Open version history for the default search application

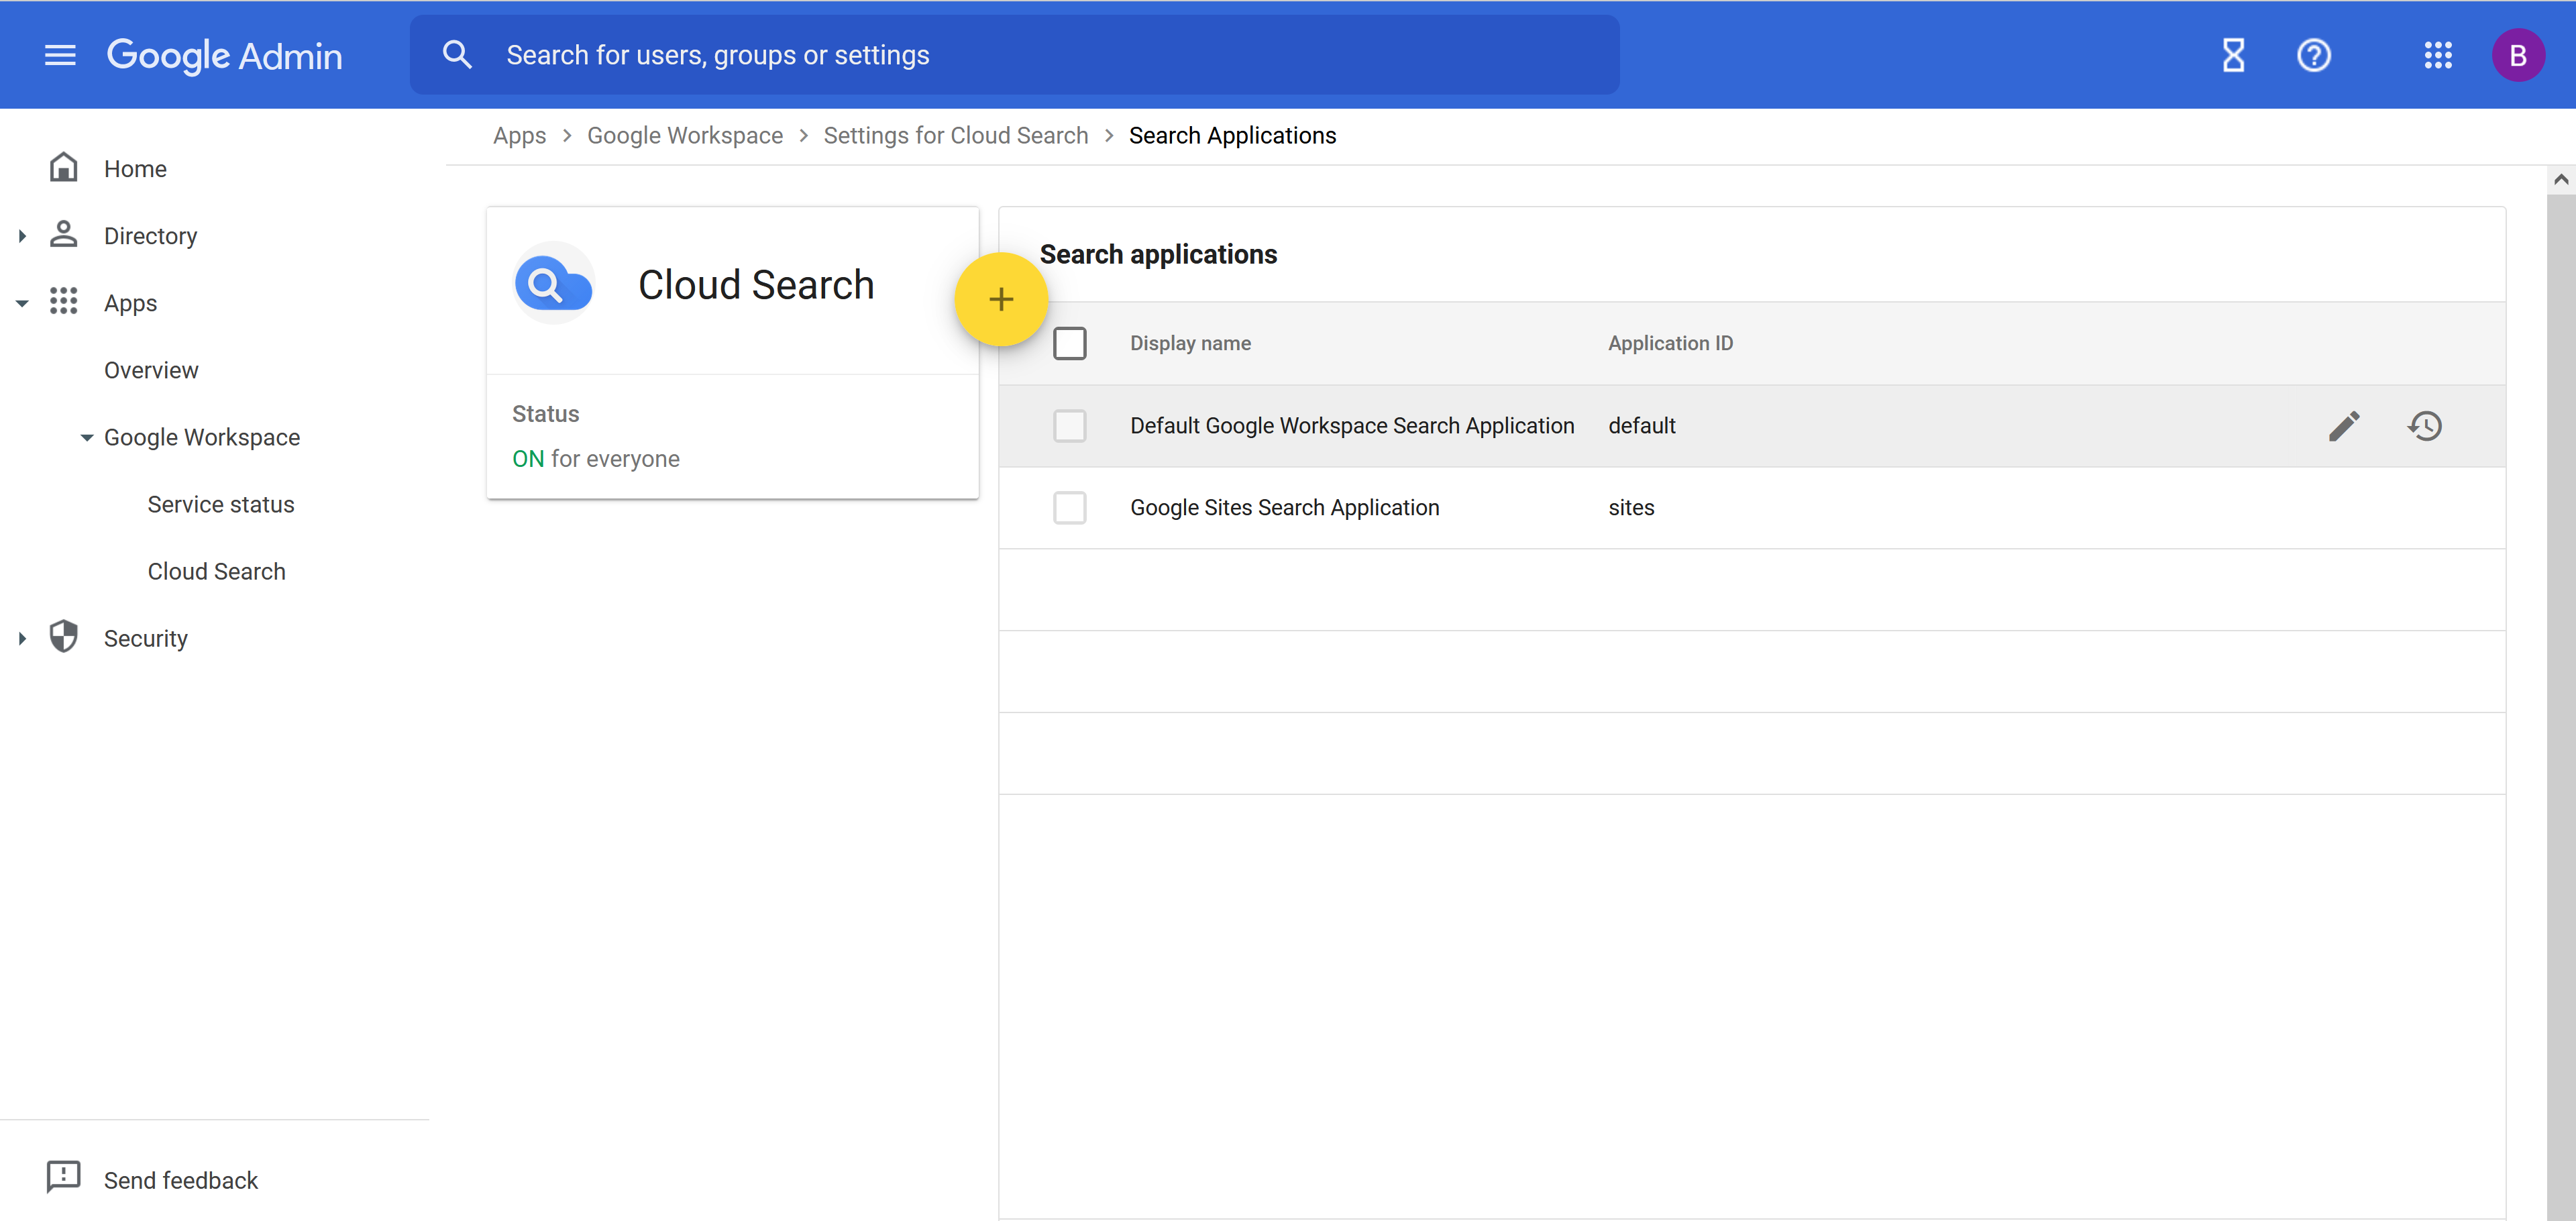click(2425, 425)
